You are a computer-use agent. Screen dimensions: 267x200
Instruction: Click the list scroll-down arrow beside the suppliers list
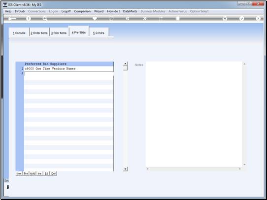pyautogui.click(x=125, y=169)
